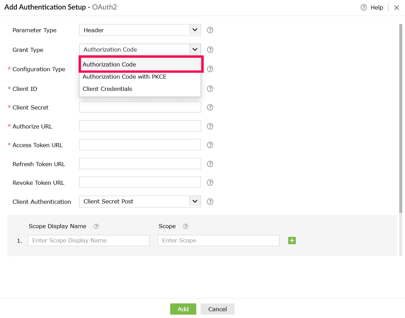405x318 pixels.
Task: Open help for Client Secret field
Action: (210, 107)
